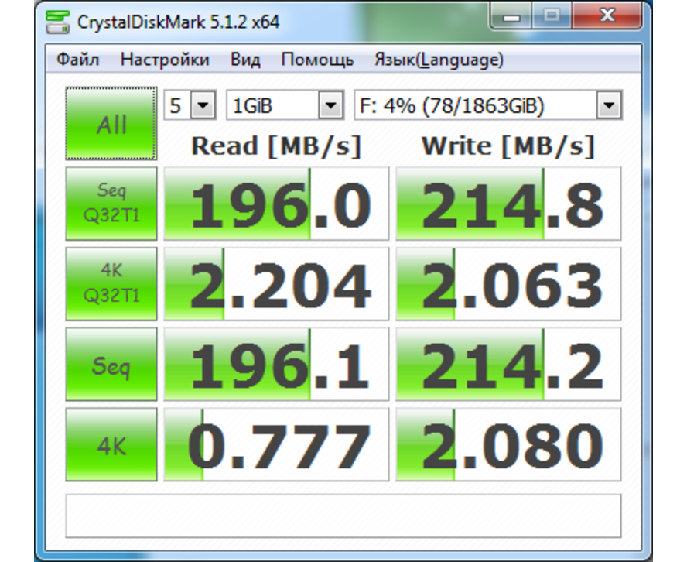Click the Seq Q32T1 read result 196.0
Viewport: 687px width, 562px height.
coord(276,204)
